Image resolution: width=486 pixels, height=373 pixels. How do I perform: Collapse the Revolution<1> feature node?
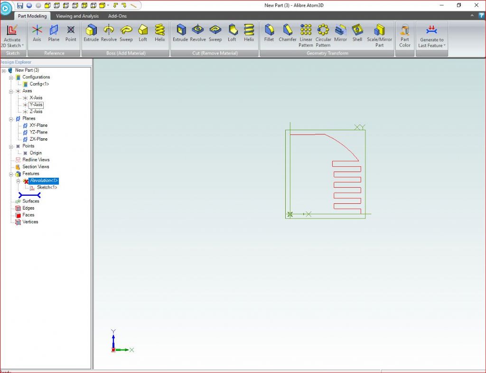[x=18, y=181]
